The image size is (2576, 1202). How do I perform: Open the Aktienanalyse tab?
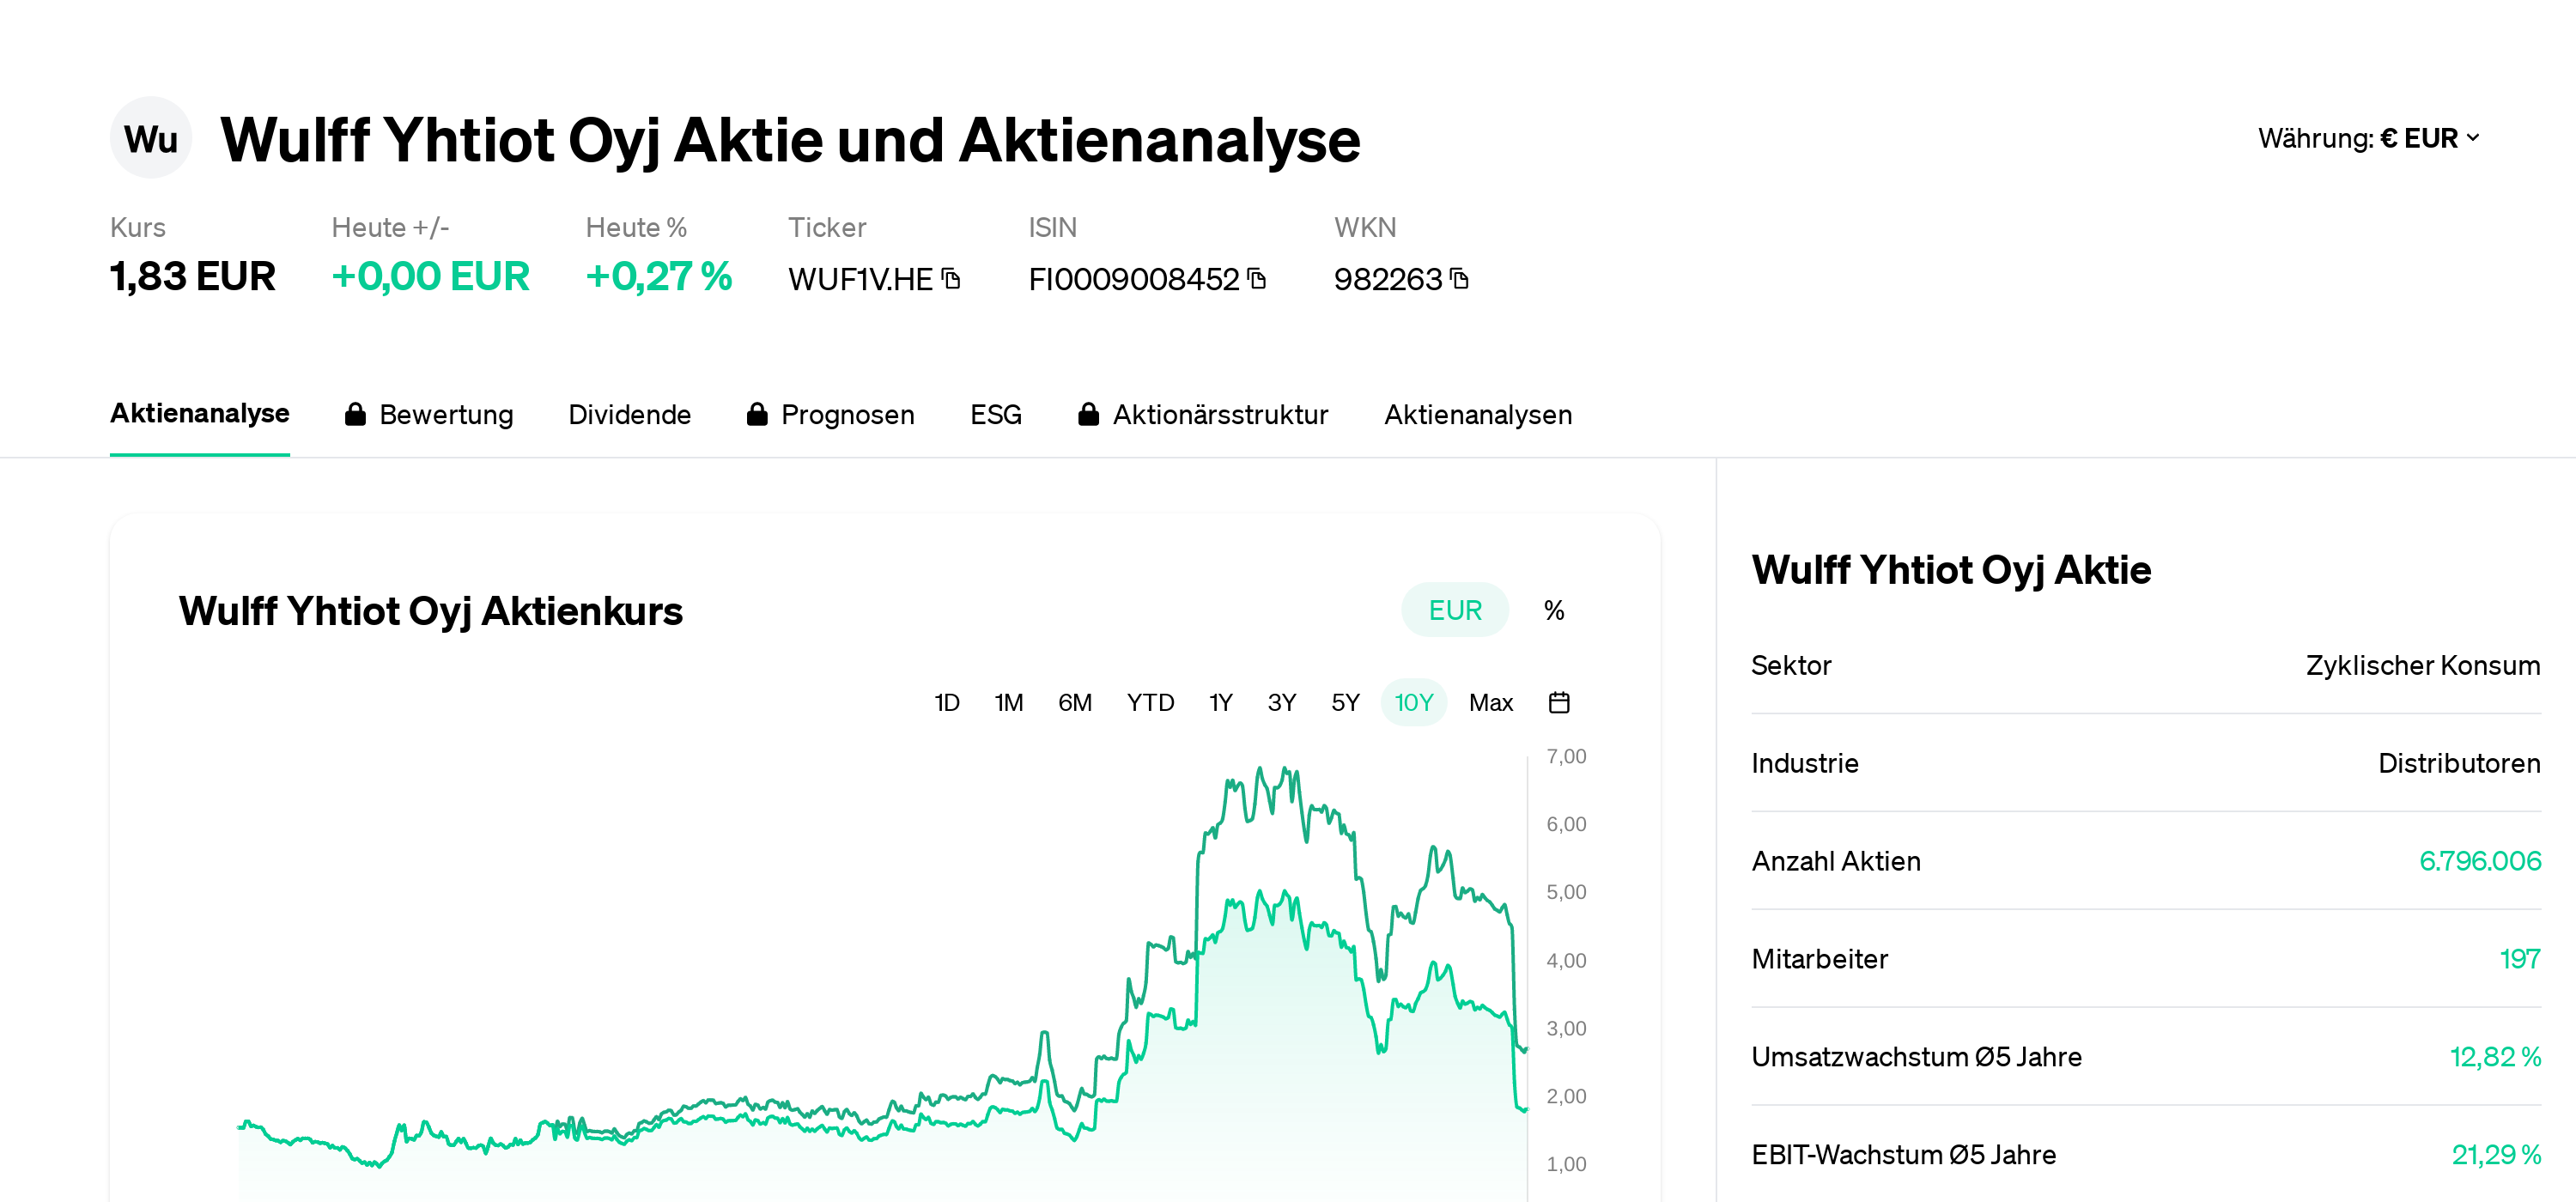(x=200, y=413)
